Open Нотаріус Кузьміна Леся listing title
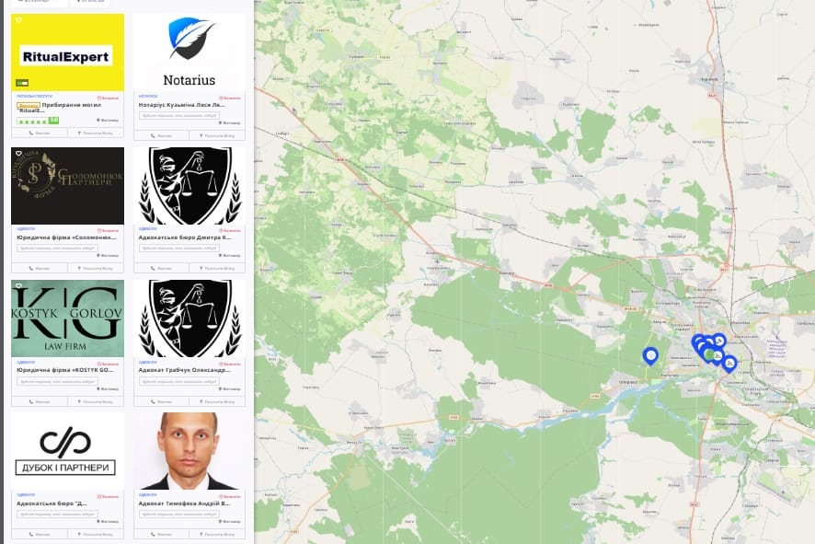This screenshot has width=815, height=544. click(x=181, y=105)
